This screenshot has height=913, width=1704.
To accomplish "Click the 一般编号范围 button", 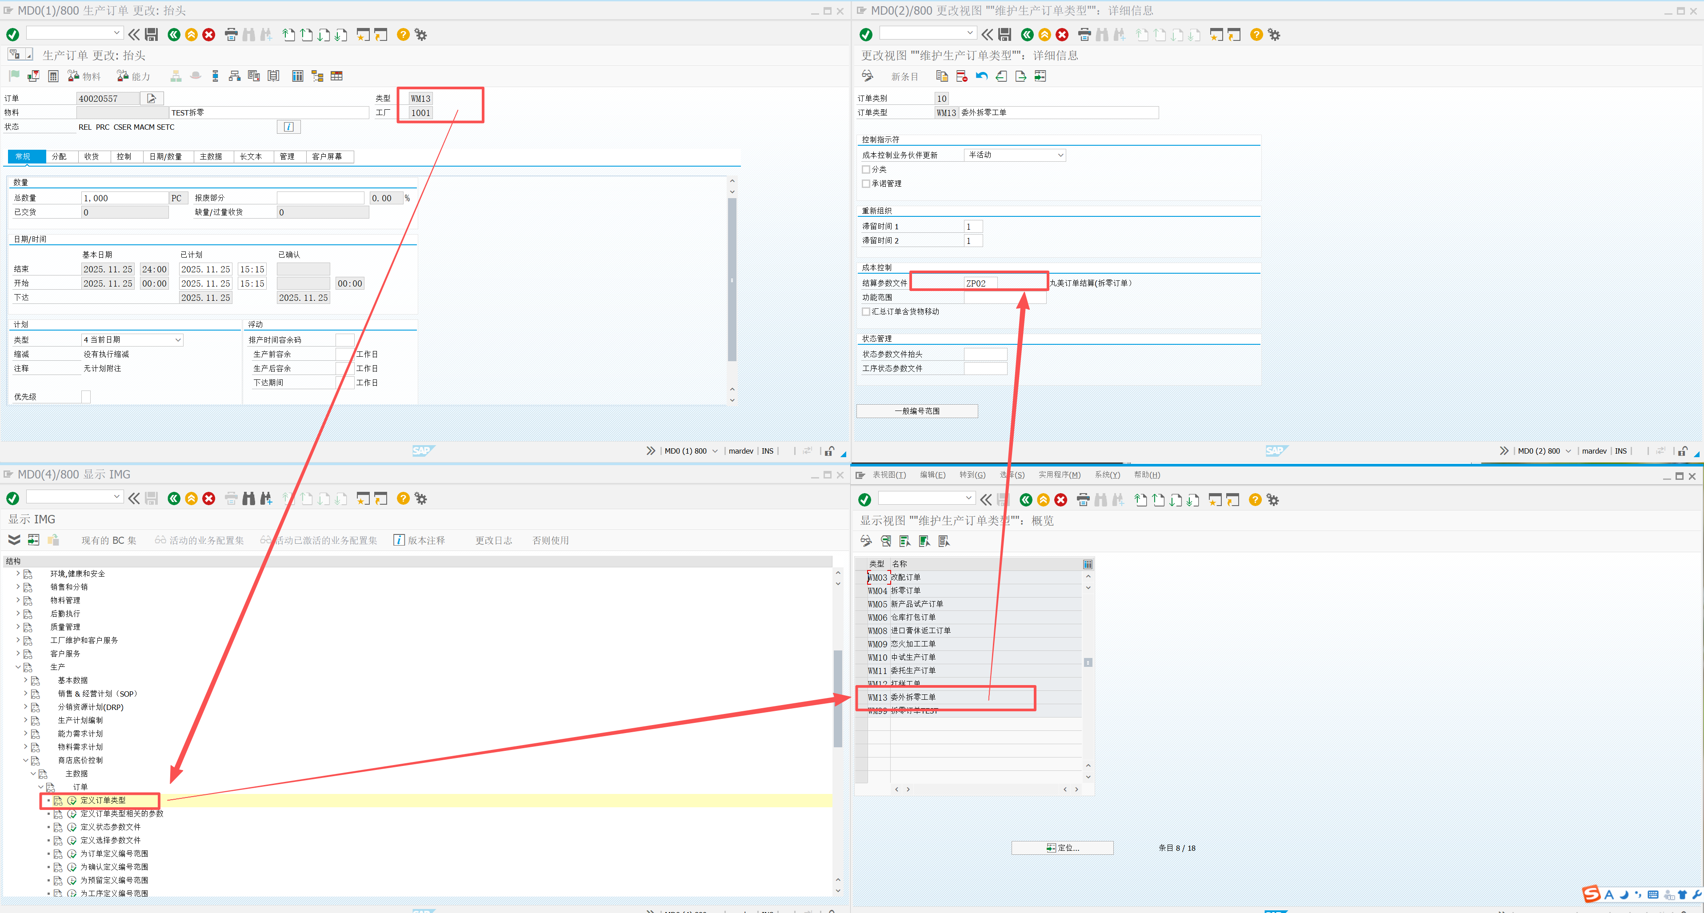I will tap(917, 411).
